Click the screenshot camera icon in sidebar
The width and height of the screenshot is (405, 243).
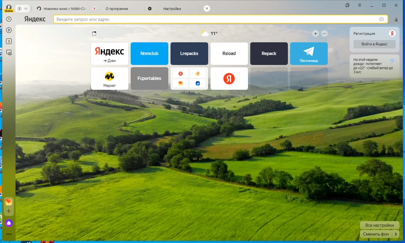9,52
